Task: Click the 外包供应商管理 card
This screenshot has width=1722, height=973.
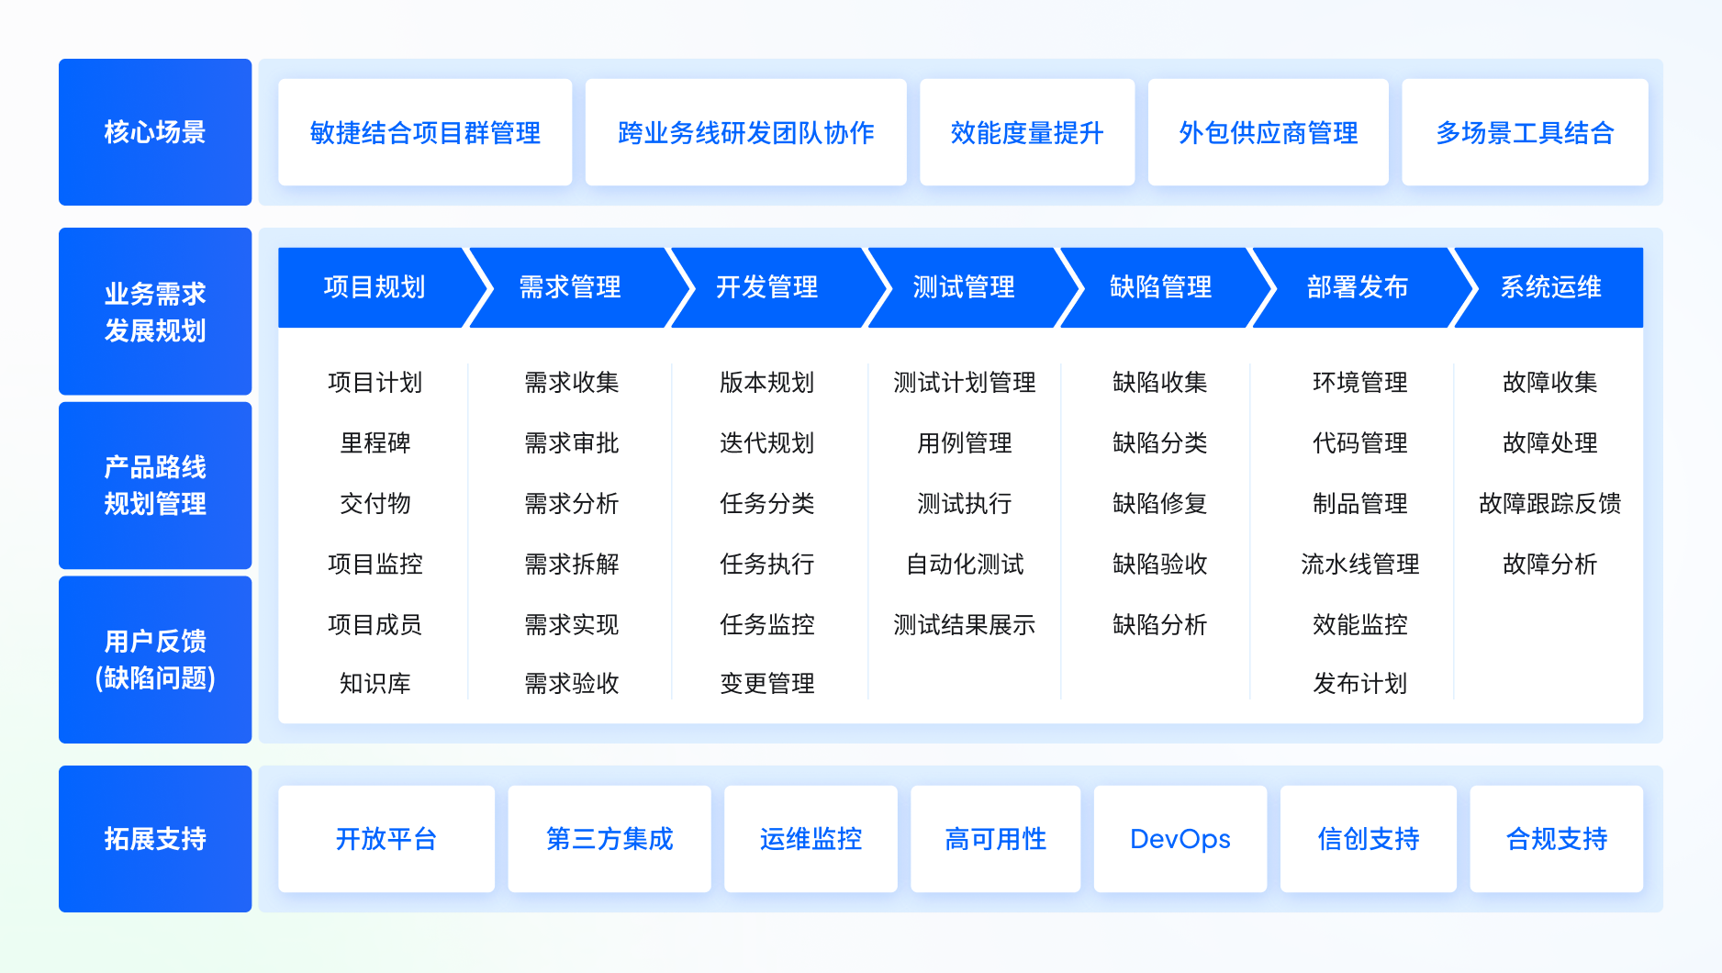Action: point(1268,132)
